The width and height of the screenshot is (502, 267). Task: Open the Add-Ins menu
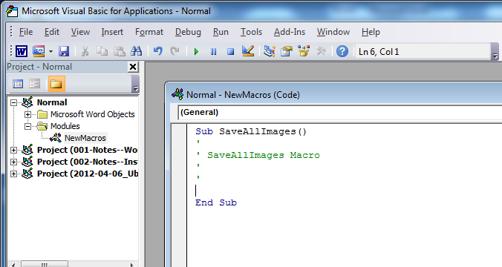(290, 32)
